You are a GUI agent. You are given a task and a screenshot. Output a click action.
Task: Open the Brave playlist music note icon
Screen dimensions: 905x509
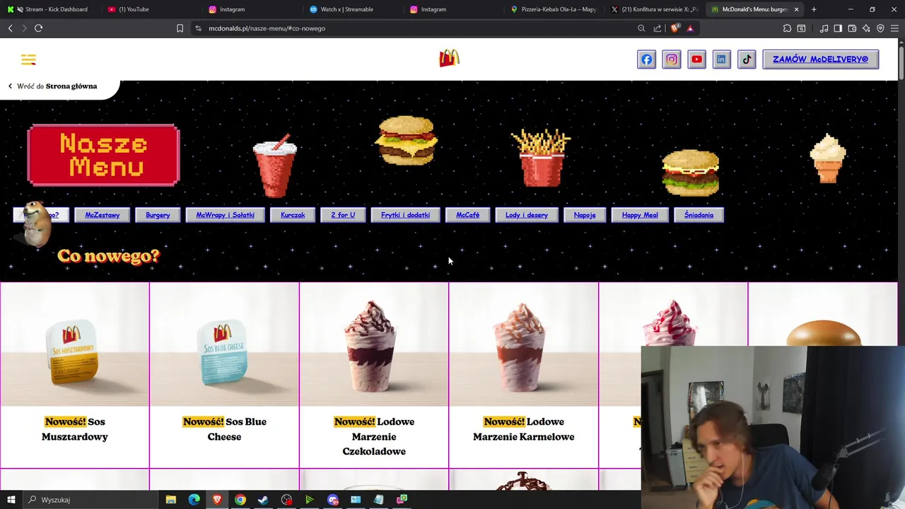tap(824, 28)
